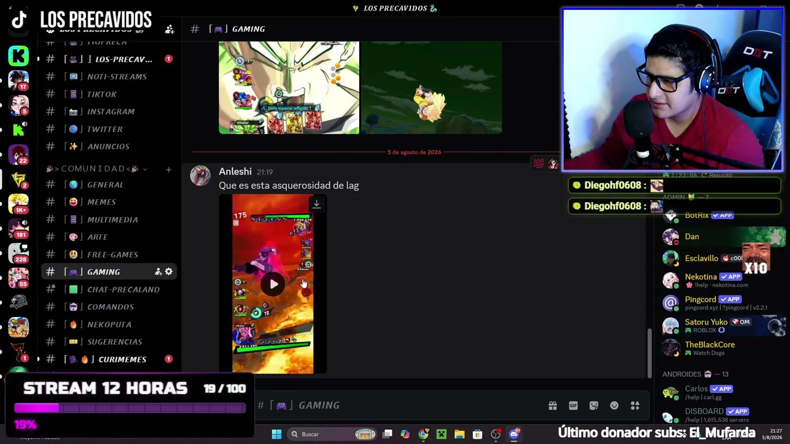Open the GIF picker

click(x=573, y=405)
